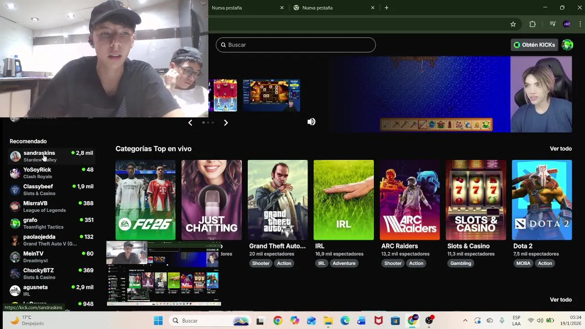The width and height of the screenshot is (585, 329).
Task: Open the EA FC26 category card
Action: pos(145,200)
